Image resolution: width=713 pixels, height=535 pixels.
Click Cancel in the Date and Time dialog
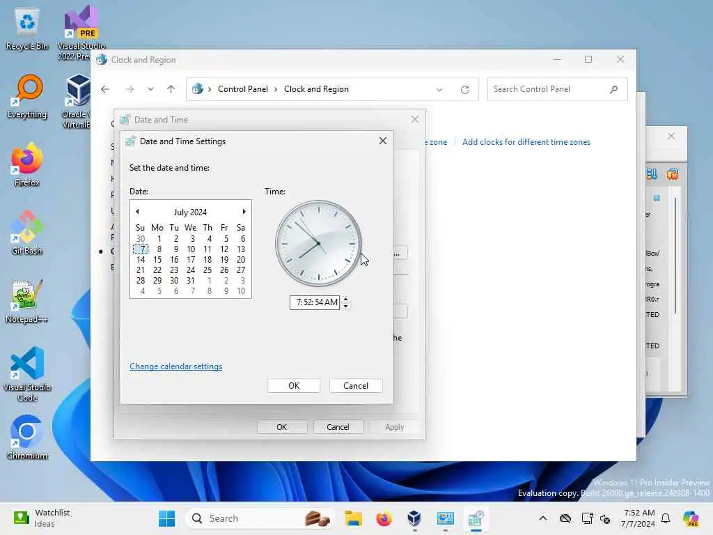338,427
